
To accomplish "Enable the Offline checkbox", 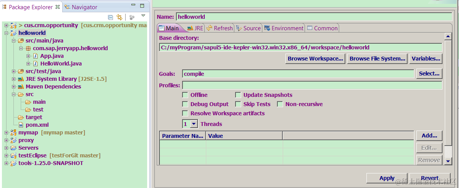I will 185,95.
